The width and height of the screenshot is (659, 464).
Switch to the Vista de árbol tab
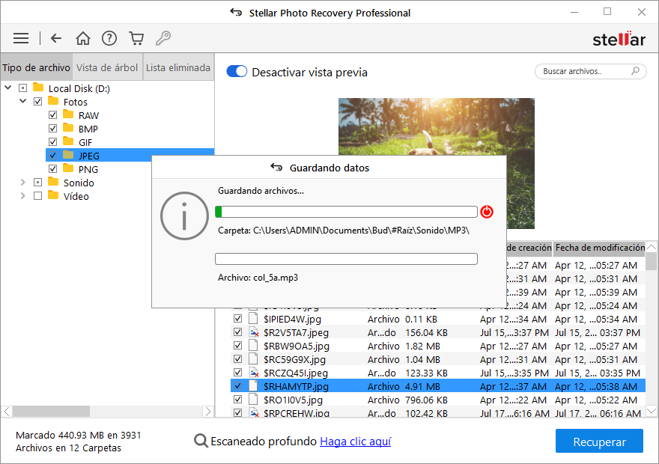[107, 67]
